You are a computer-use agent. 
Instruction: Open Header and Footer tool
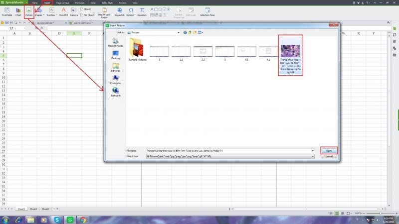click(104, 12)
